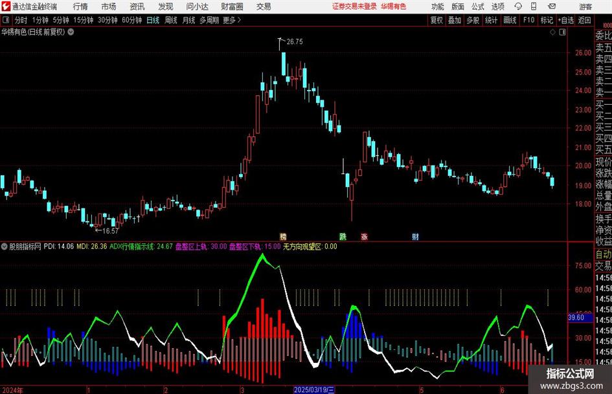Click the 无方向观望区 0.00 label
Viewport: 612px width, 394px height.
coord(310,246)
